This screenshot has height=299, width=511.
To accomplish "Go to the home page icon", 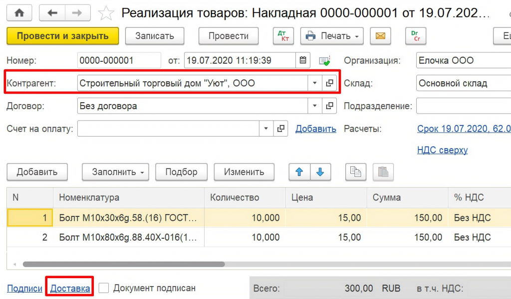I will click(x=19, y=13).
